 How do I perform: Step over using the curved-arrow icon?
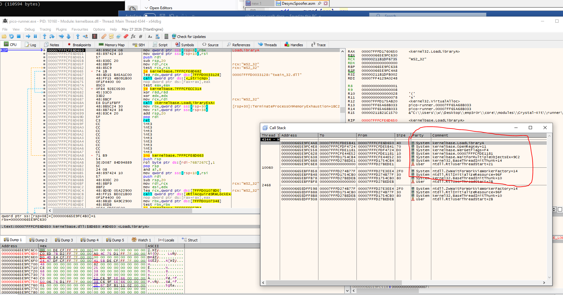point(52,36)
